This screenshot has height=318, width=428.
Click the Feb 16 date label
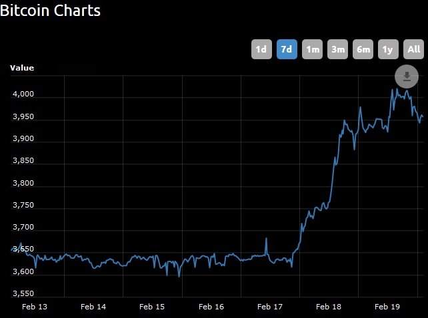click(211, 307)
